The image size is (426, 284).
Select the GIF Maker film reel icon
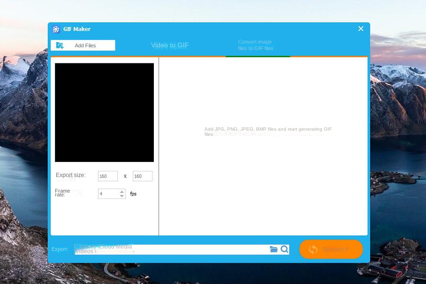click(55, 29)
